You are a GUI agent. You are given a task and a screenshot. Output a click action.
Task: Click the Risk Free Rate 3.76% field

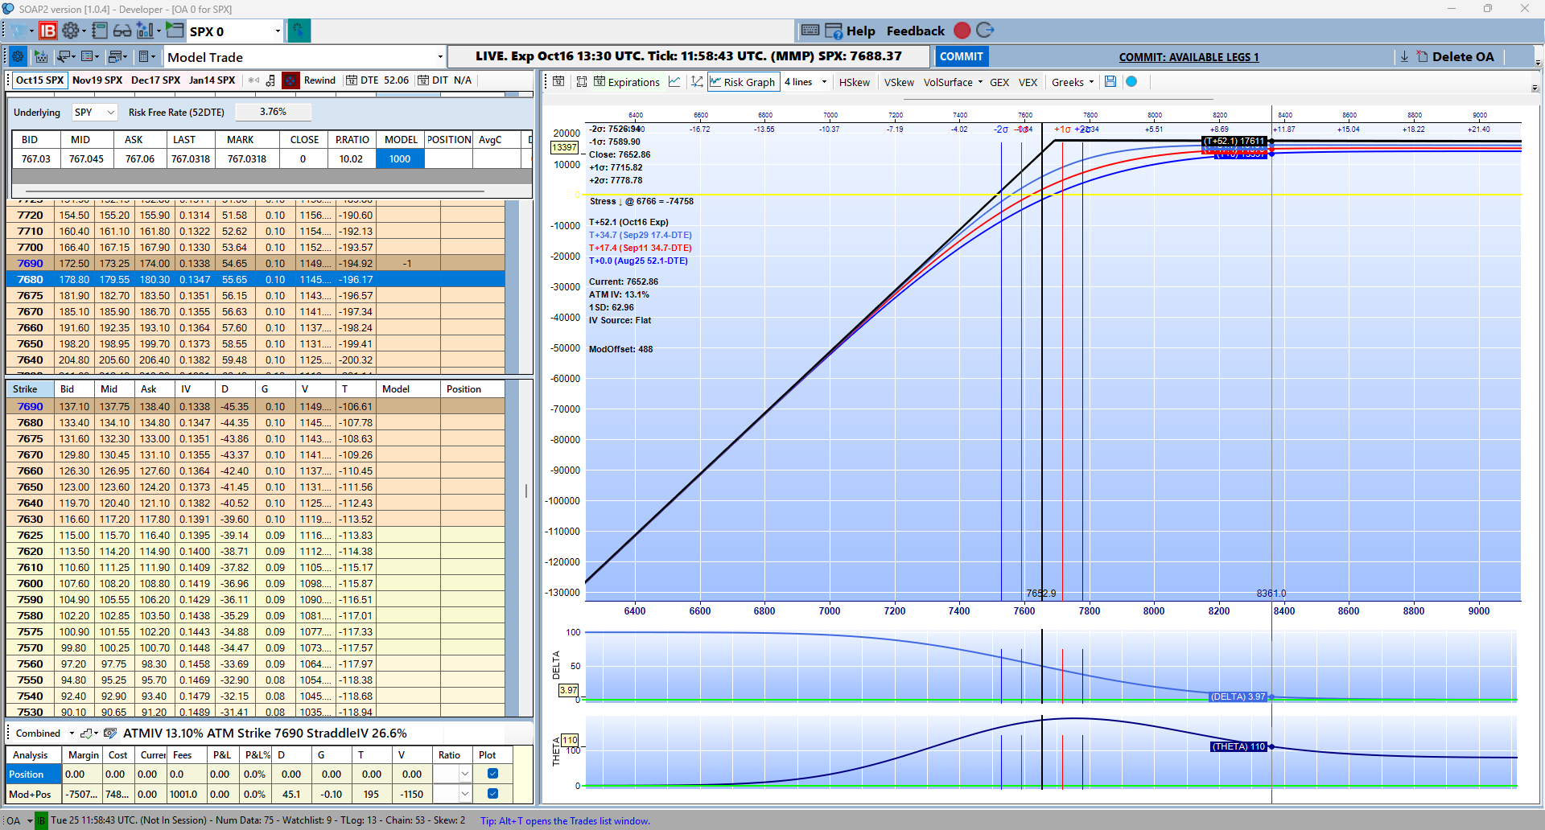(273, 112)
